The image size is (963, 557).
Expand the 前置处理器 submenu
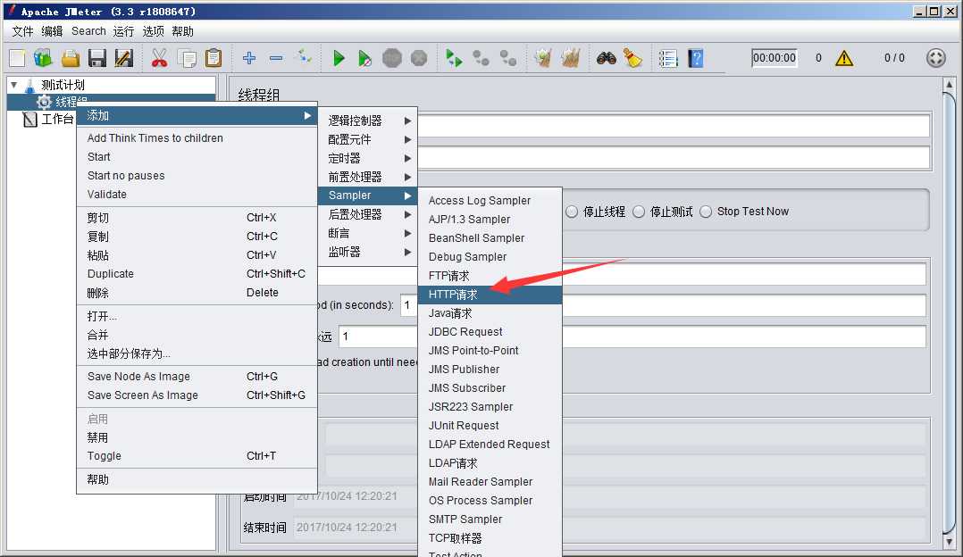pyautogui.click(x=368, y=178)
